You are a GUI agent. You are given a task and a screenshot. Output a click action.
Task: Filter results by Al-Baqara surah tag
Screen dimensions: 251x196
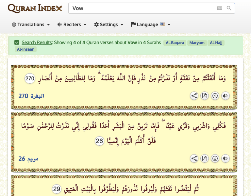click(x=175, y=43)
